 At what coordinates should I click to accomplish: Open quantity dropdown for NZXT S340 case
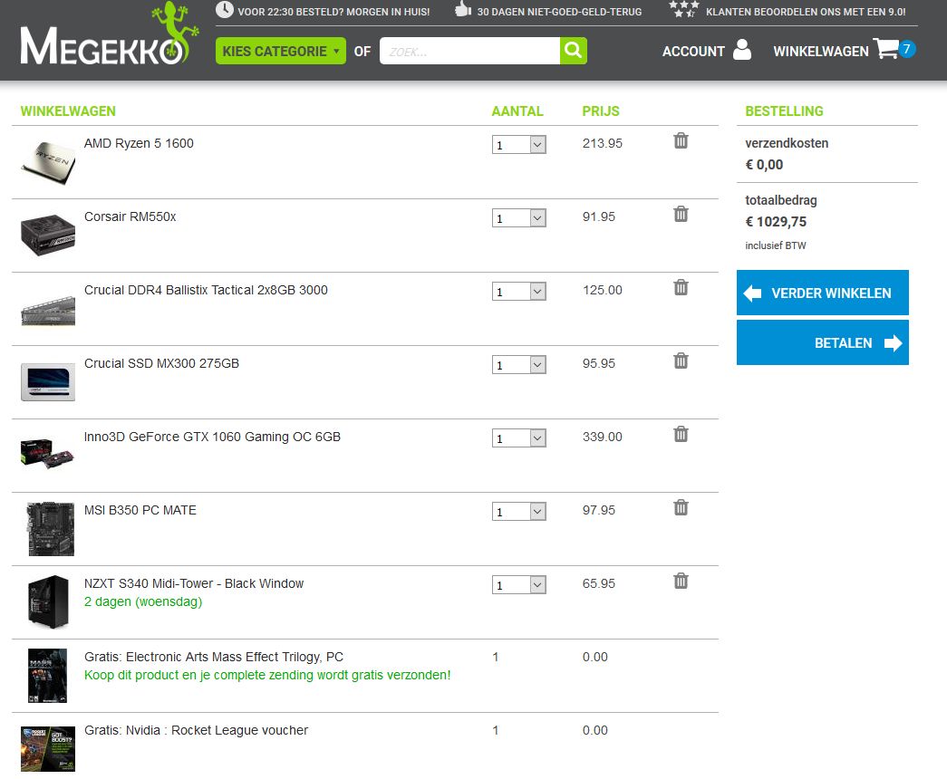(x=518, y=584)
